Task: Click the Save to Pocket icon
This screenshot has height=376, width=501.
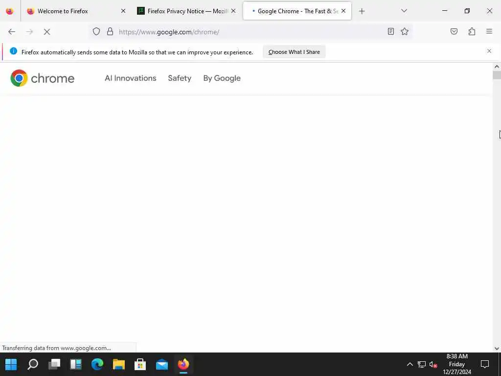Action: (454, 31)
